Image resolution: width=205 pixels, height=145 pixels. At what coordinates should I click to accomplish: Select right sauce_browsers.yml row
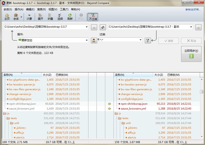coord(157,109)
